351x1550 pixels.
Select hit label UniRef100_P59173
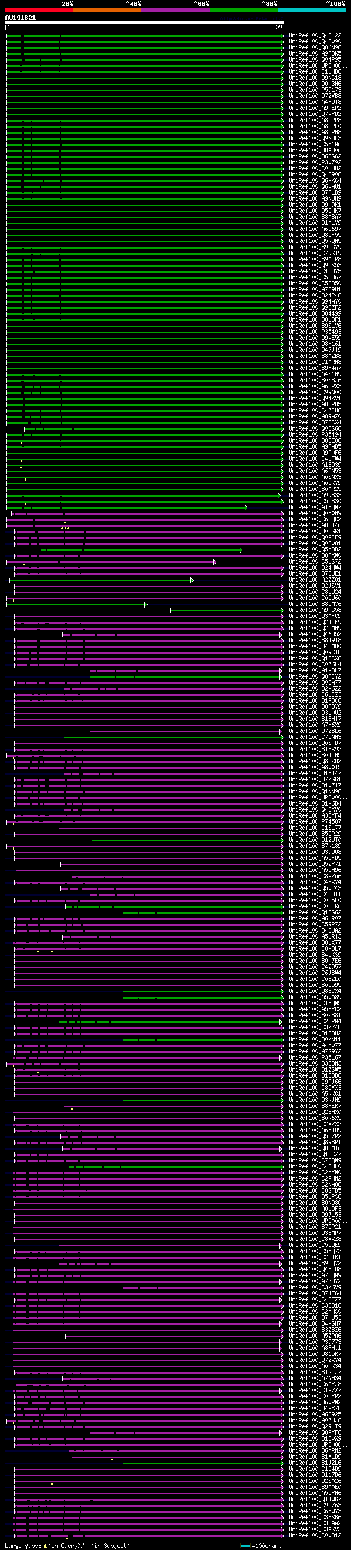click(x=315, y=90)
